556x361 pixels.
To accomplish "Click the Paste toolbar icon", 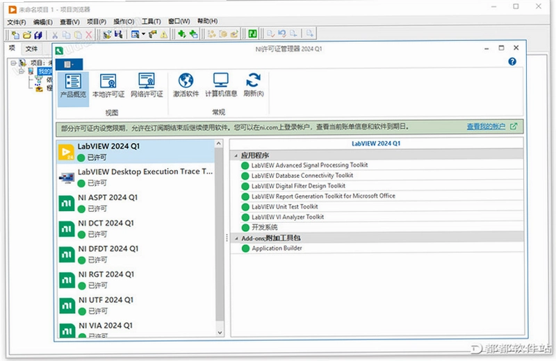I will point(78,34).
